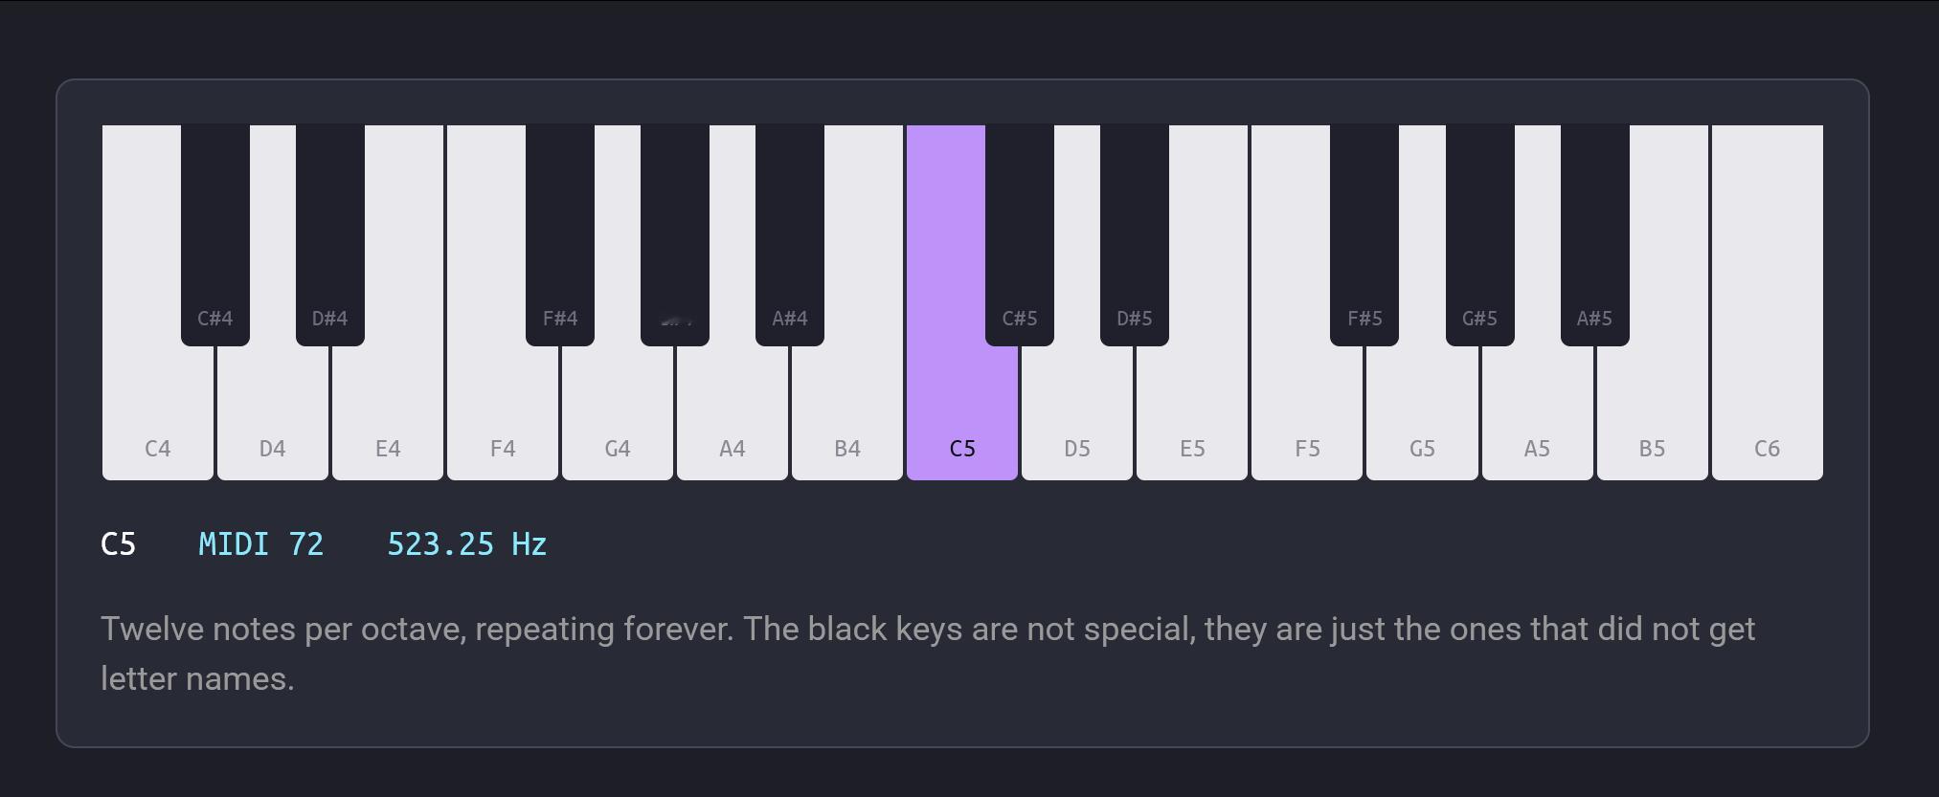Play the C6 white key
The height and width of the screenshot is (797, 1939).
pos(1768,302)
